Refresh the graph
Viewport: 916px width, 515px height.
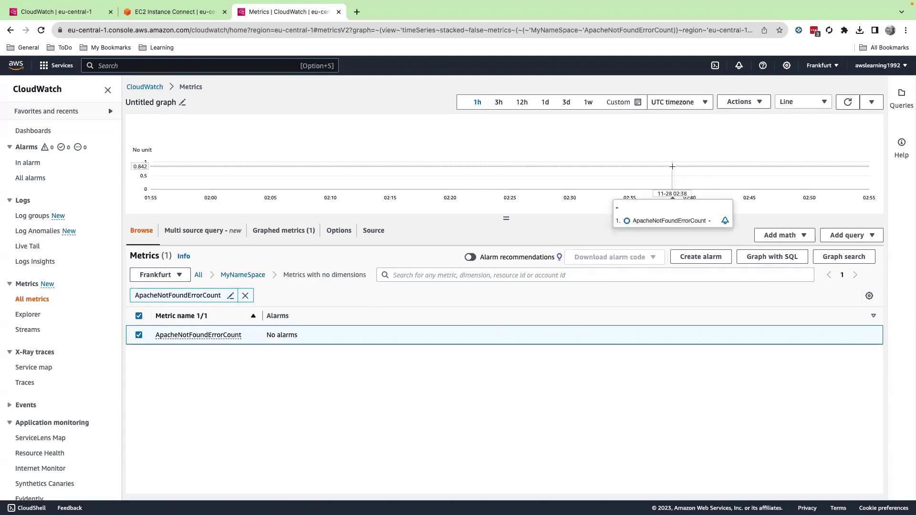pos(848,102)
